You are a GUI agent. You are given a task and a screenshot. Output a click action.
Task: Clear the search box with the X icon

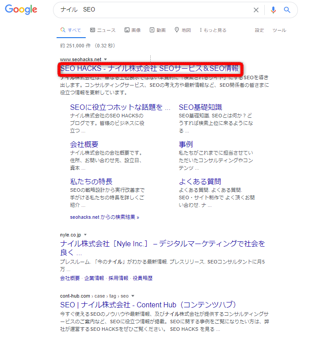(x=256, y=10)
